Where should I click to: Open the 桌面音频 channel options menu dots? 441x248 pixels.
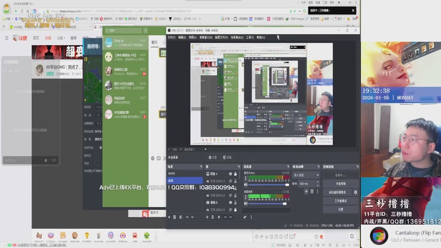[x=246, y=197]
